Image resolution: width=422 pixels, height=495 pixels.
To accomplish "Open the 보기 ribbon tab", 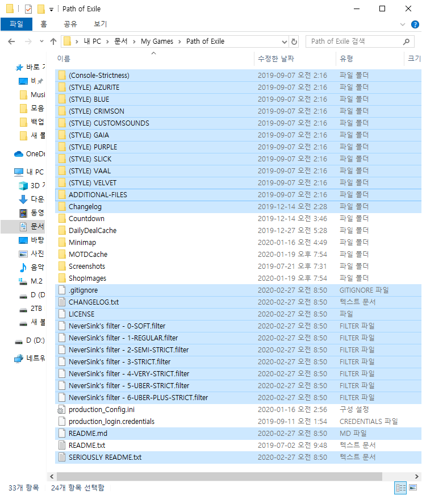I will pos(101,24).
